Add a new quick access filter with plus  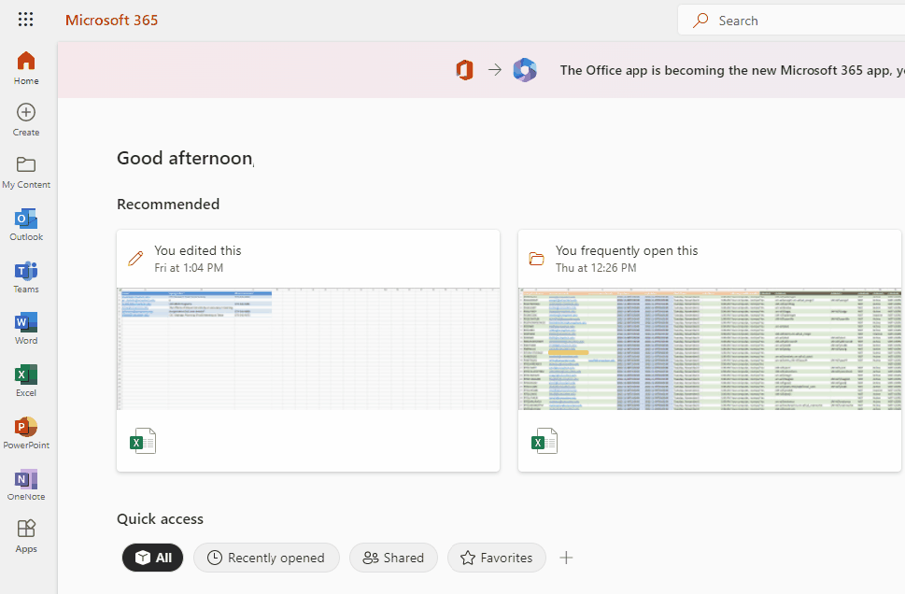(x=566, y=558)
